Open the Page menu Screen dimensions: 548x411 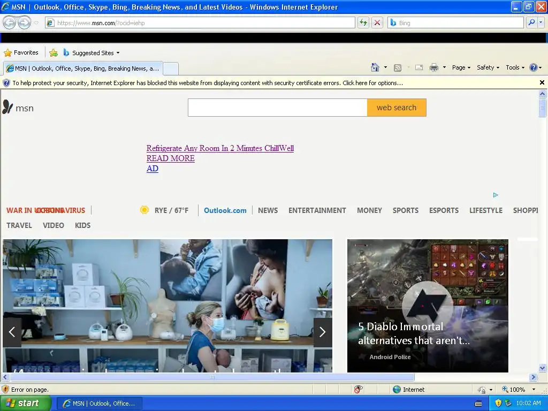point(461,67)
